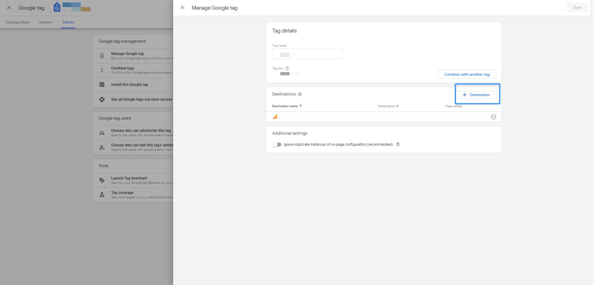Open Combine tags option
The height and width of the screenshot is (285, 594).
133,70
